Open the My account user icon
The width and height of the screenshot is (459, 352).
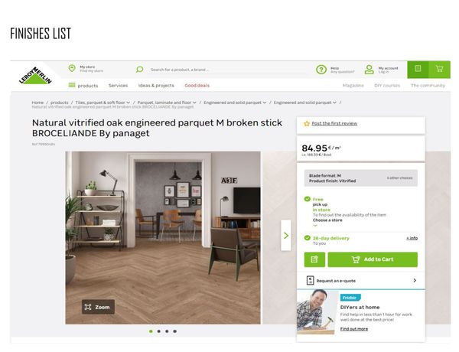369,70
